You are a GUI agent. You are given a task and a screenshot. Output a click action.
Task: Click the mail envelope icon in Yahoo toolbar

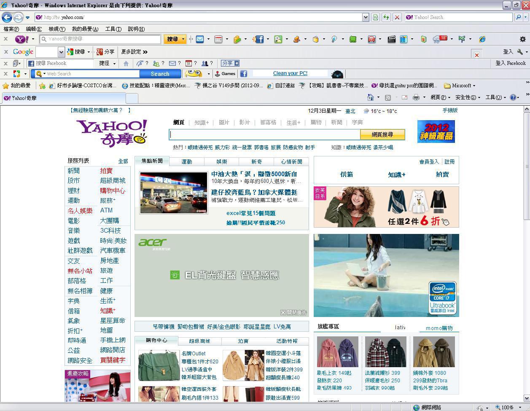pyautogui.click(x=200, y=39)
